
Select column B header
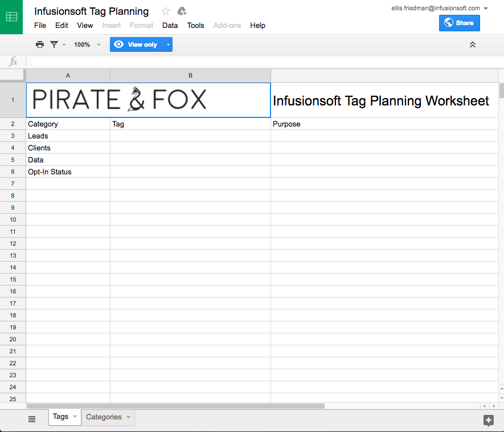point(190,75)
